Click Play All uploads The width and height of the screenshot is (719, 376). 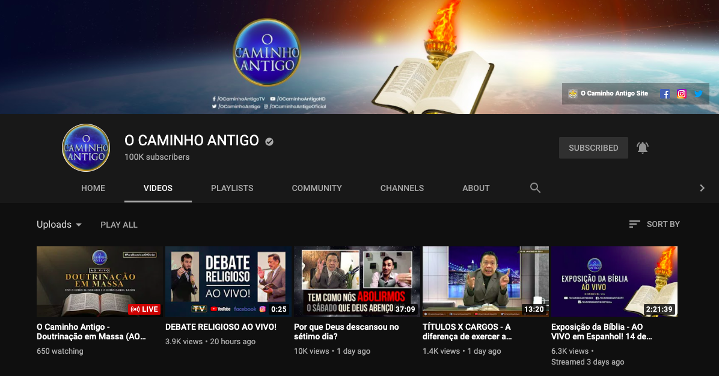pyautogui.click(x=119, y=225)
